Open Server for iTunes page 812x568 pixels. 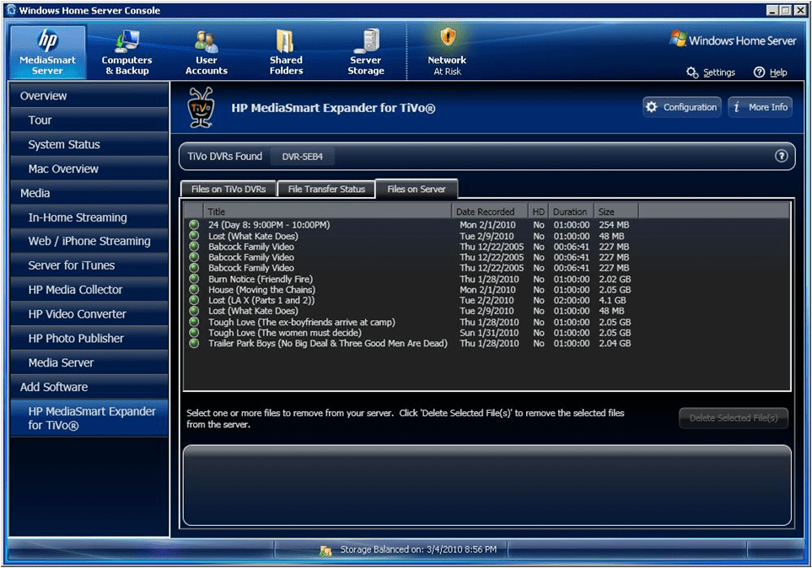tap(89, 265)
